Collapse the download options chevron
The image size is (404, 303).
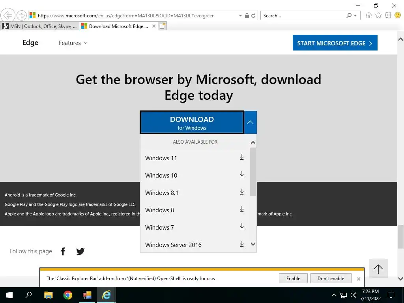(x=250, y=122)
